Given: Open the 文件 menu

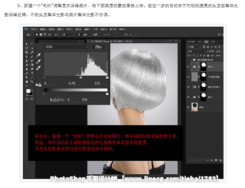Looking at the screenshot, I should tap(34, 30).
